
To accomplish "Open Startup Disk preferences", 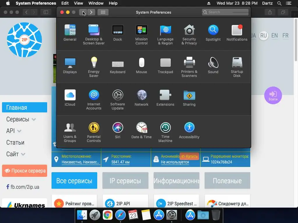I will tap(237, 67).
